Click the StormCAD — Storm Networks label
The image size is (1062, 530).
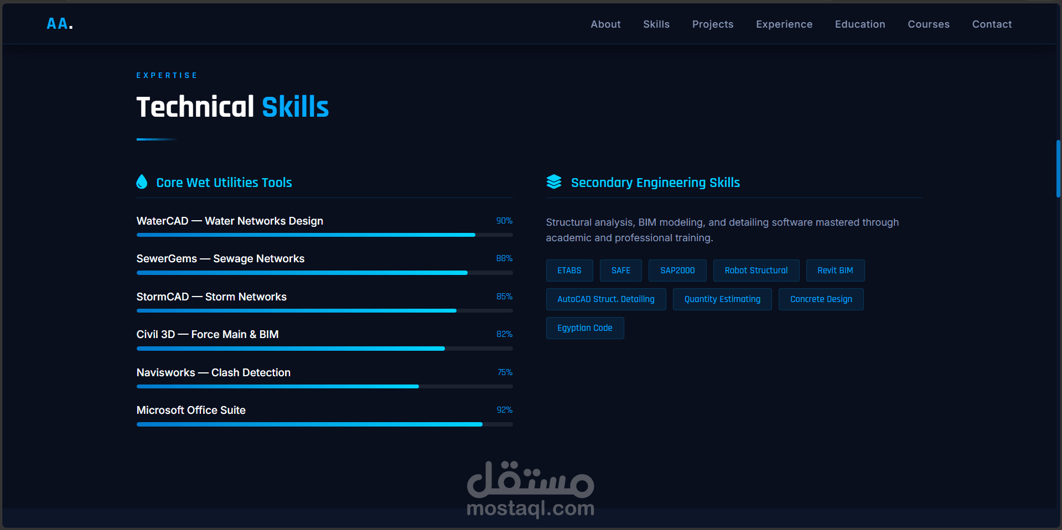[x=211, y=297]
